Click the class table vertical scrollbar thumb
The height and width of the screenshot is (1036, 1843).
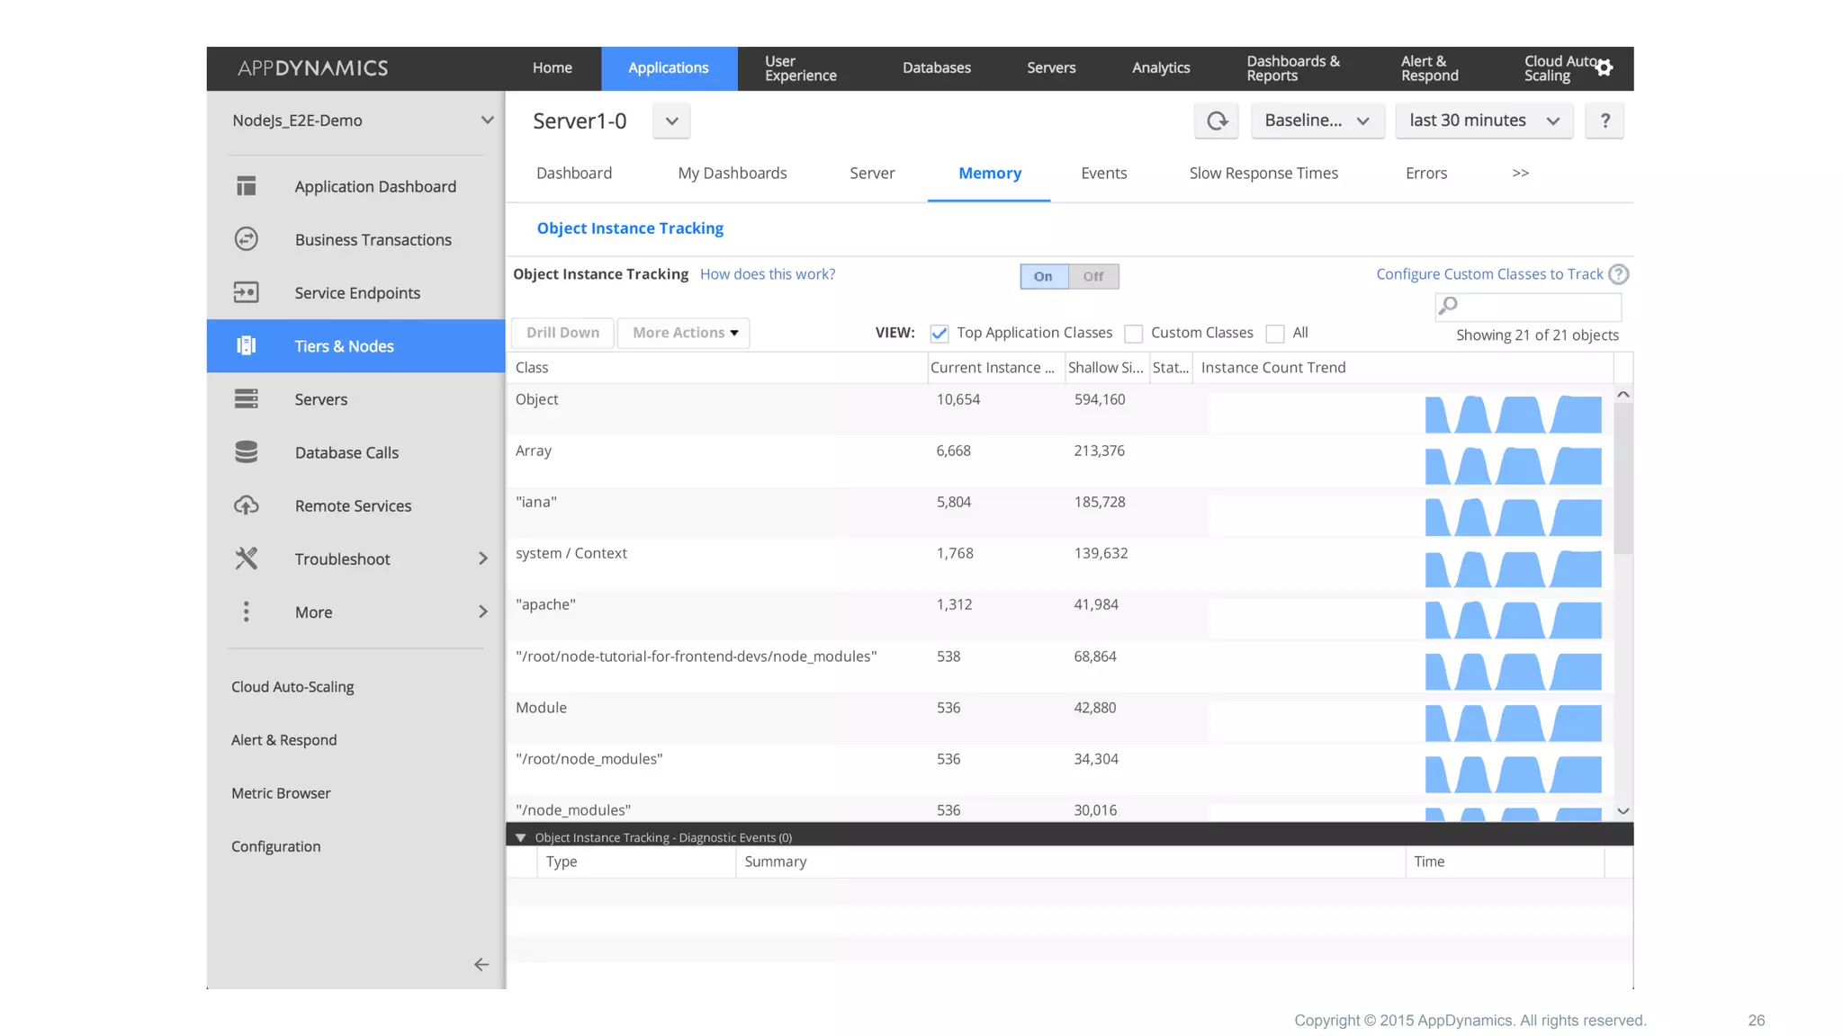(x=1623, y=478)
